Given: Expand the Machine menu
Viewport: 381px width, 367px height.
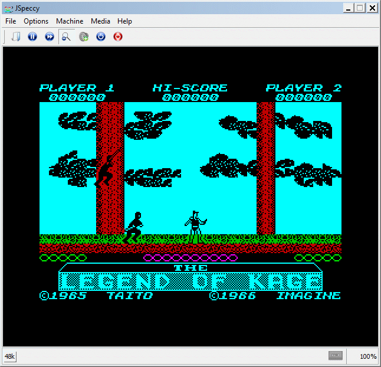Looking at the screenshot, I should pyautogui.click(x=70, y=21).
